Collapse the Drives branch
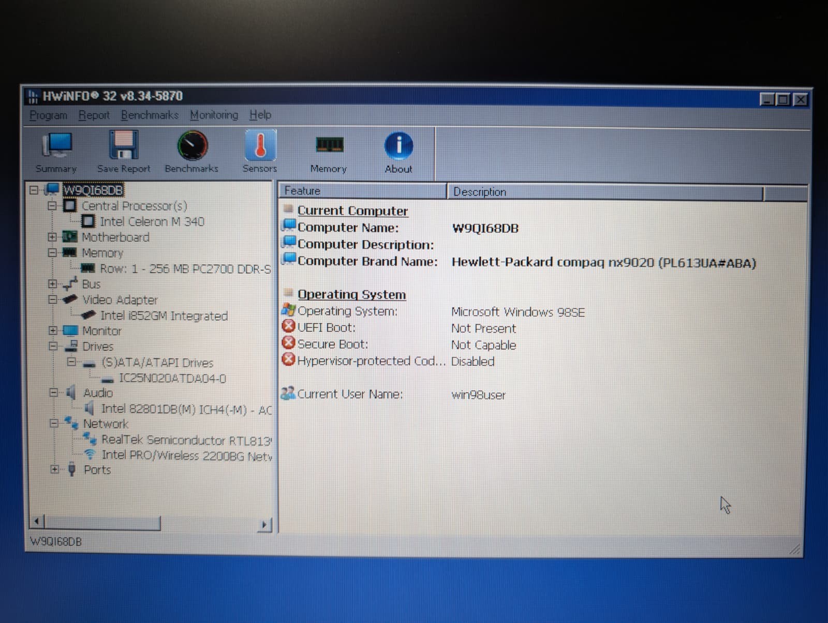 point(53,346)
